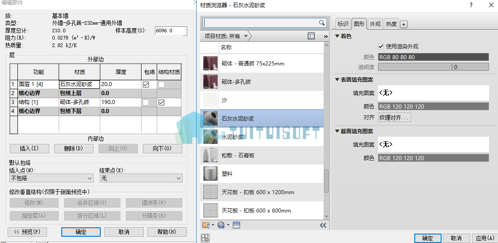Image resolution: width=498 pixels, height=243 pixels.
Task: Toggle 结构材质 checkbox for 面层 1 [4] row
Action: click(161, 84)
